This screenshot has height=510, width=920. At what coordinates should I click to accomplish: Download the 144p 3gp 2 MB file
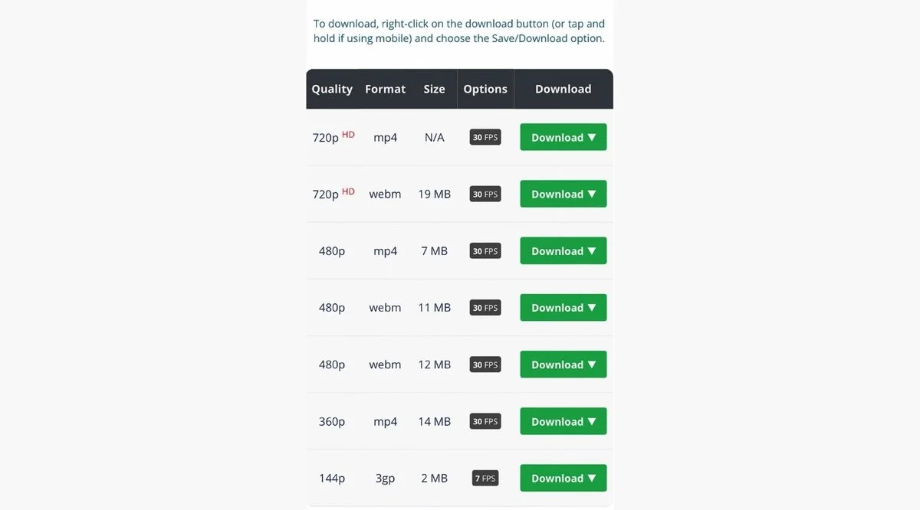click(x=563, y=478)
